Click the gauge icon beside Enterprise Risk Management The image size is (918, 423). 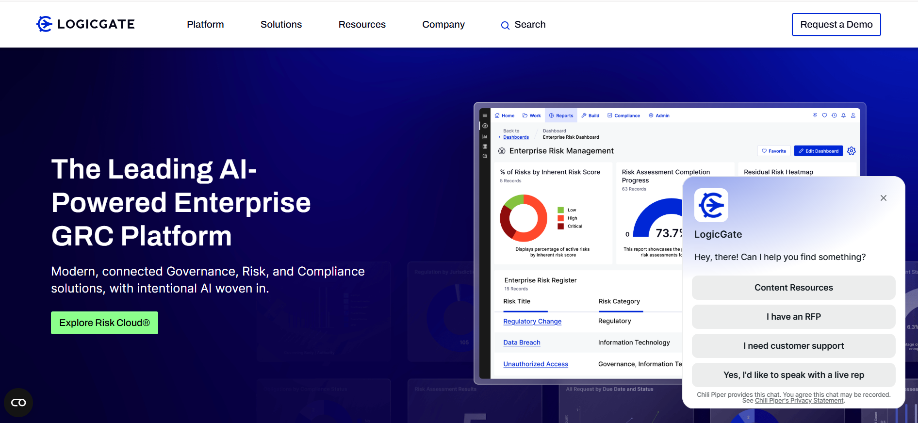pos(502,151)
